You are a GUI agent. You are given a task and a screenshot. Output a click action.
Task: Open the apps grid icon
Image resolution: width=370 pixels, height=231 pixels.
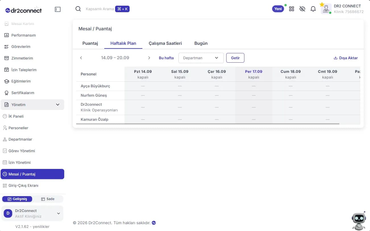point(292,9)
